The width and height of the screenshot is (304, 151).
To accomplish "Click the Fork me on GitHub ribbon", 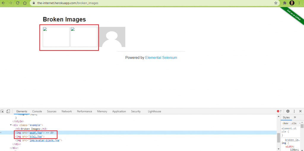I will point(294,14).
